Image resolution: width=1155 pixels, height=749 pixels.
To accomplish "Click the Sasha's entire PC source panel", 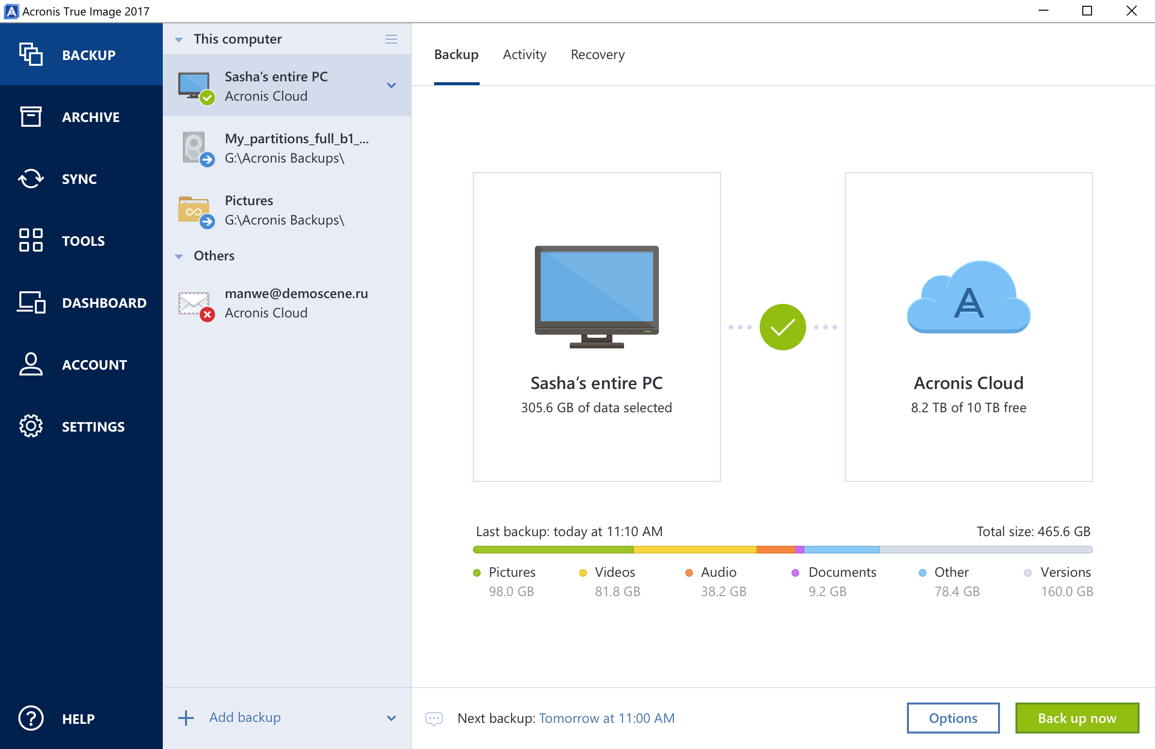I will pyautogui.click(x=596, y=327).
